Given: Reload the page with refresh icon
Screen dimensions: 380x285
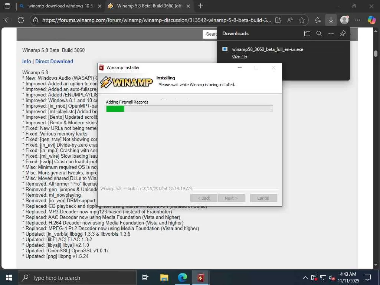Looking at the screenshot, I should [21, 20].
